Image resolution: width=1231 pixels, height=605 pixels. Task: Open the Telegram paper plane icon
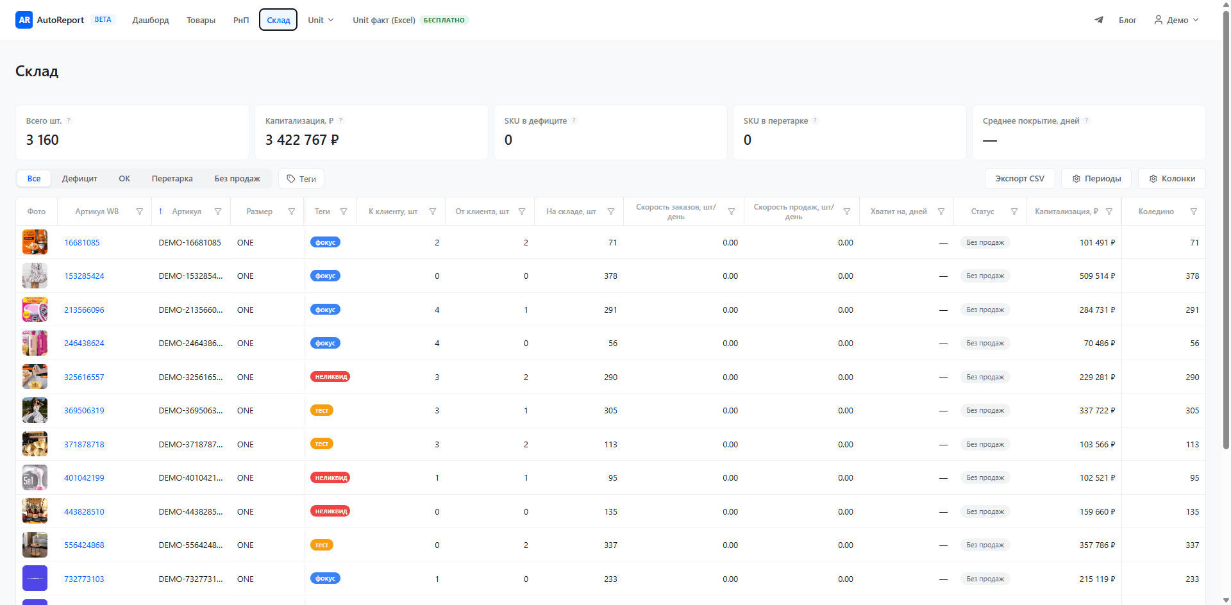point(1099,20)
